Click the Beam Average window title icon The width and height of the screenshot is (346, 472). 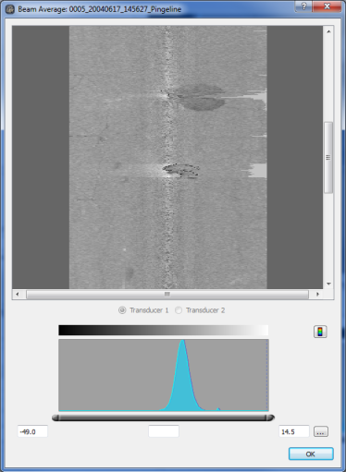pyautogui.click(x=10, y=9)
